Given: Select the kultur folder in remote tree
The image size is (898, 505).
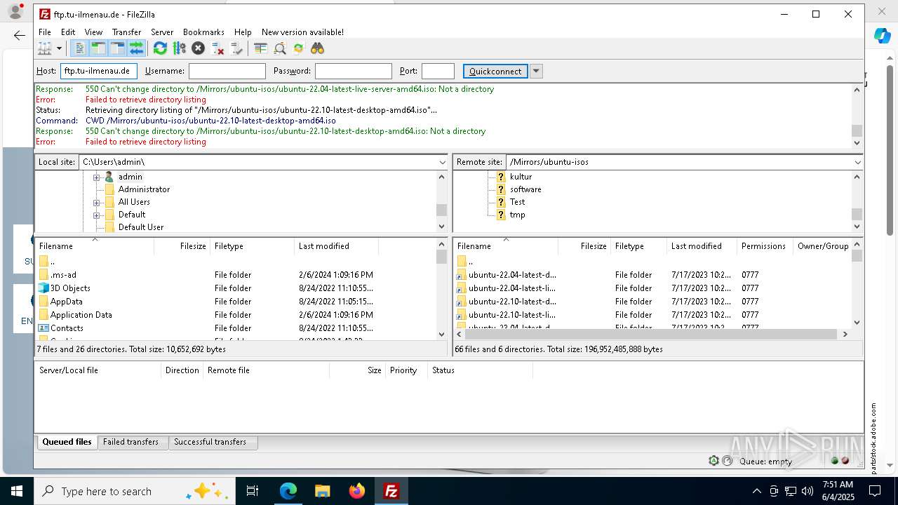Looking at the screenshot, I should [521, 177].
